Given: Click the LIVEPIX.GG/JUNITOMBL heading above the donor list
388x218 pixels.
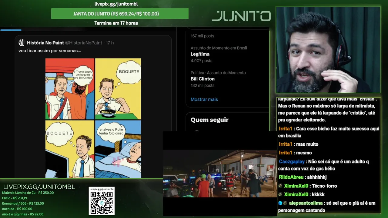Looking at the screenshot, I should [39, 187].
